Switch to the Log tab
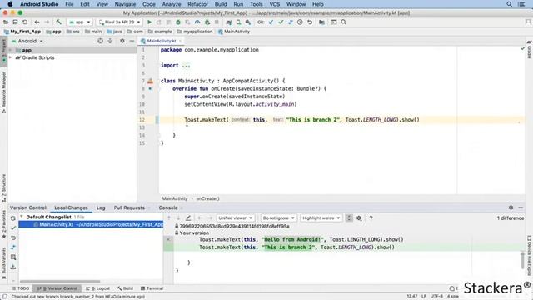Viewport: 533px width, 300px height. (x=101, y=207)
